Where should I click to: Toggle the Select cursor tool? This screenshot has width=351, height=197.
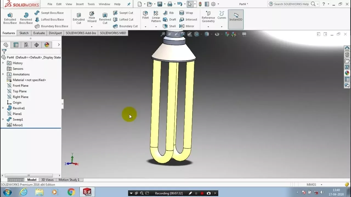(x=189, y=4)
